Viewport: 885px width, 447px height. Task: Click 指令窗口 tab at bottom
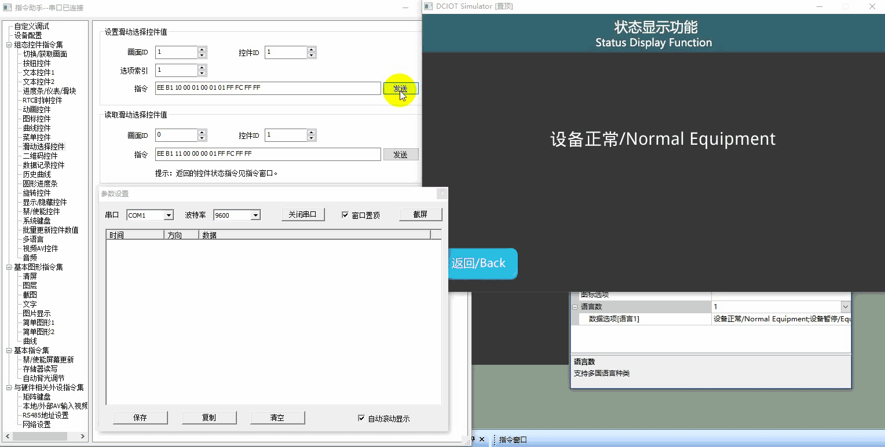[x=513, y=439]
